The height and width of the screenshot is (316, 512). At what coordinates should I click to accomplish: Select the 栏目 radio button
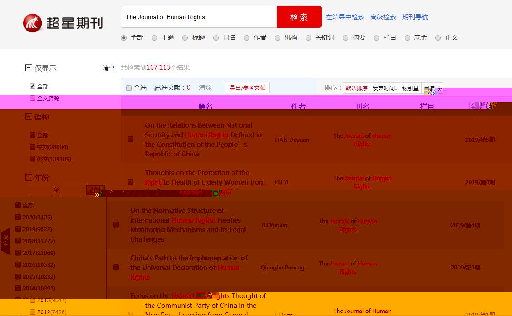click(x=376, y=38)
